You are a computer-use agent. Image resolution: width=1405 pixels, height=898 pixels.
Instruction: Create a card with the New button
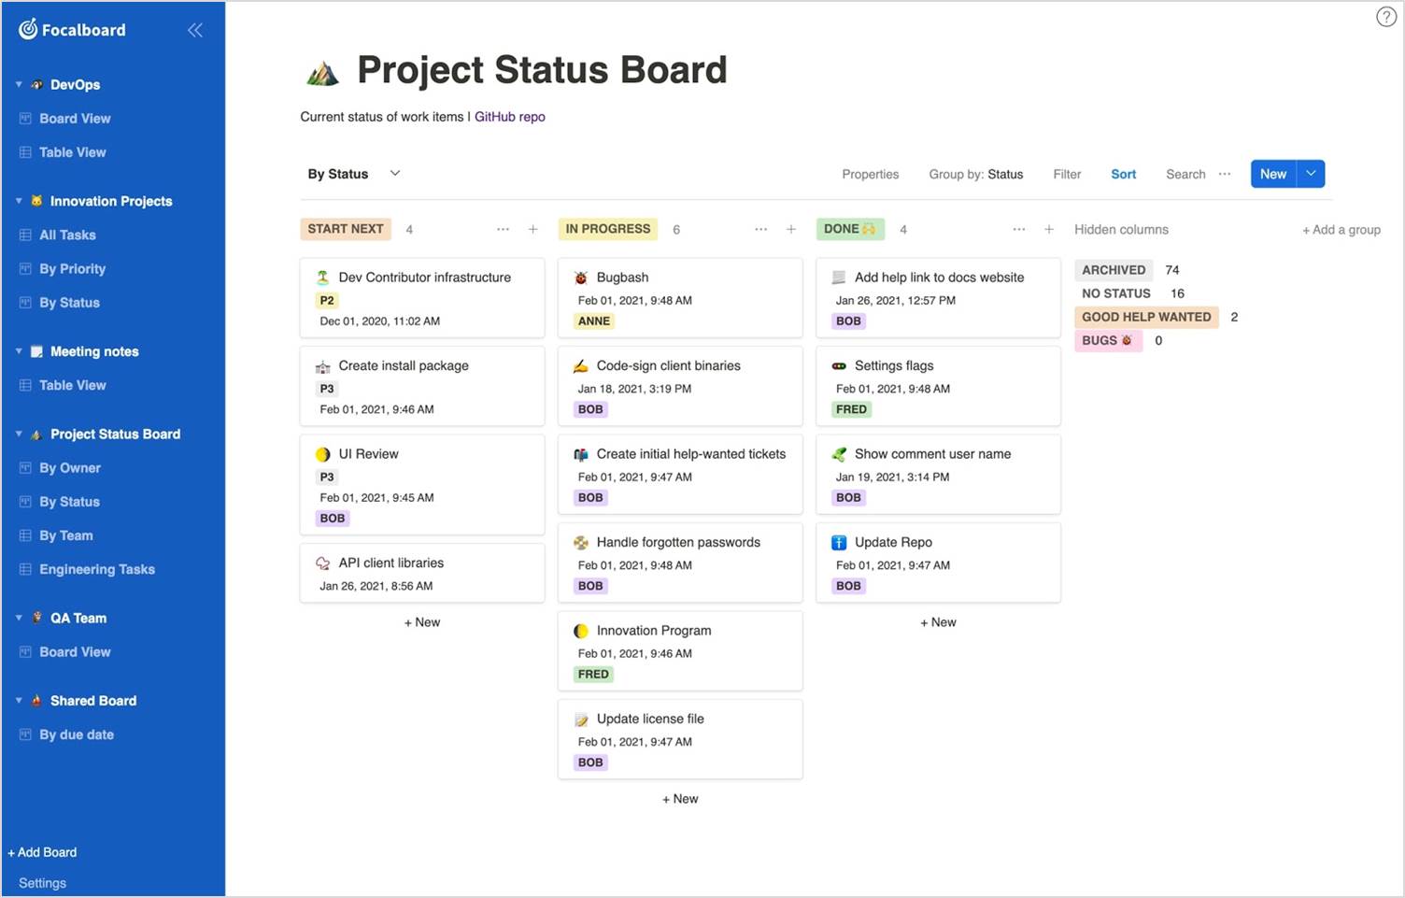[x=1272, y=173]
